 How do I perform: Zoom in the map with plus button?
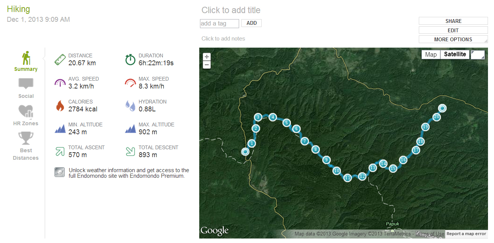(207, 57)
